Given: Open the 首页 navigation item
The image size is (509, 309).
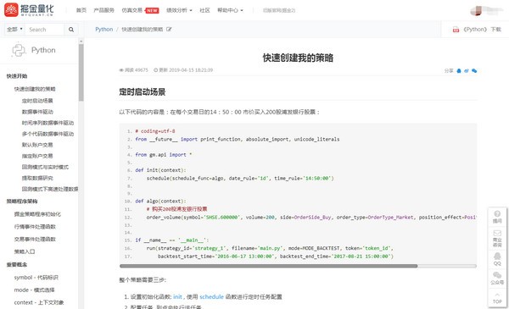Looking at the screenshot, I should pos(81,10).
